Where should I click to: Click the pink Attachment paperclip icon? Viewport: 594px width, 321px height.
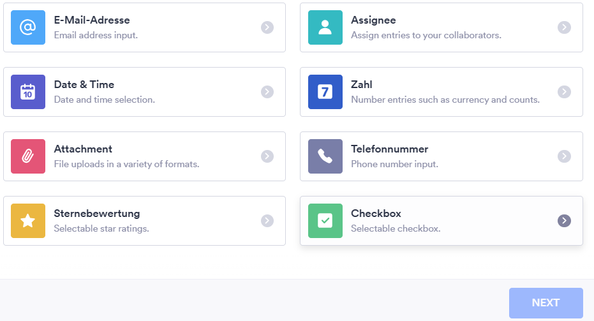[28, 156]
